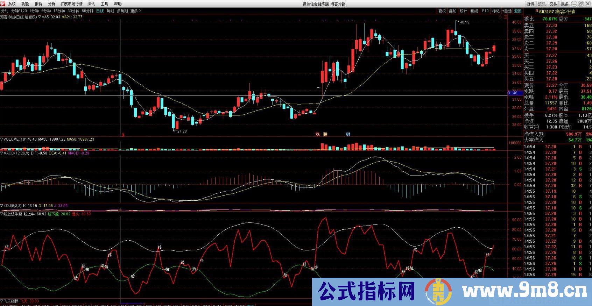Expand the 更多 periods list
Image resolution: width=592 pixels, height=306 pixels.
pyautogui.click(x=135, y=11)
